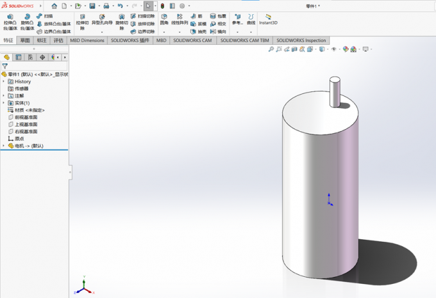Image resolution: width=436 pixels, height=298 pixels.
Task: Undo the last action
Action: coord(120,6)
